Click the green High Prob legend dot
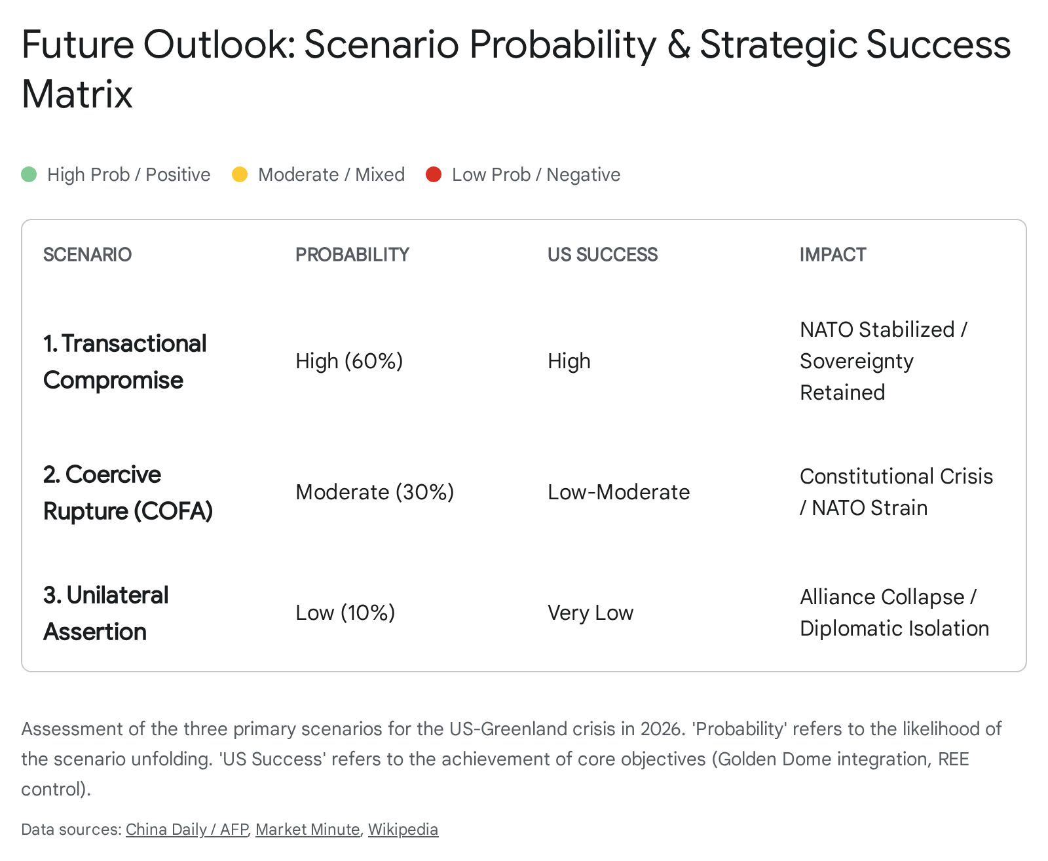This screenshot has height=861, width=1048. tap(29, 174)
